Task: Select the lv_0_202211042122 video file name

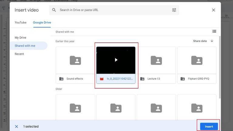Action: 120,79
